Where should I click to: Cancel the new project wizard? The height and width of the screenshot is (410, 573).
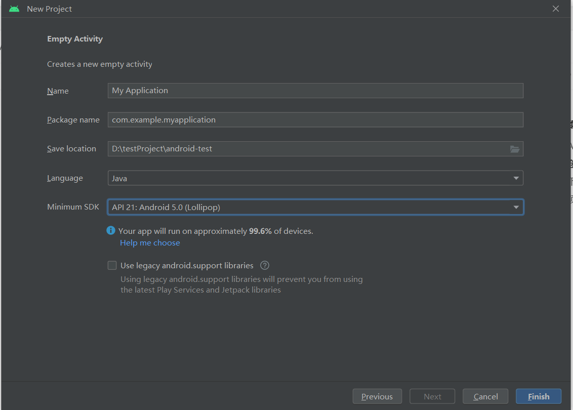pyautogui.click(x=485, y=396)
